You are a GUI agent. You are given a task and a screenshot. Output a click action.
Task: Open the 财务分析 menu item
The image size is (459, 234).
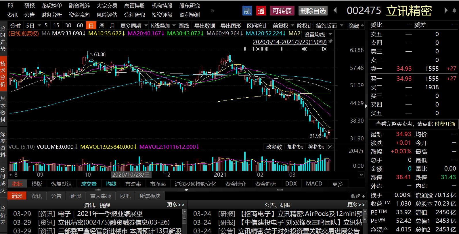click(x=52, y=15)
